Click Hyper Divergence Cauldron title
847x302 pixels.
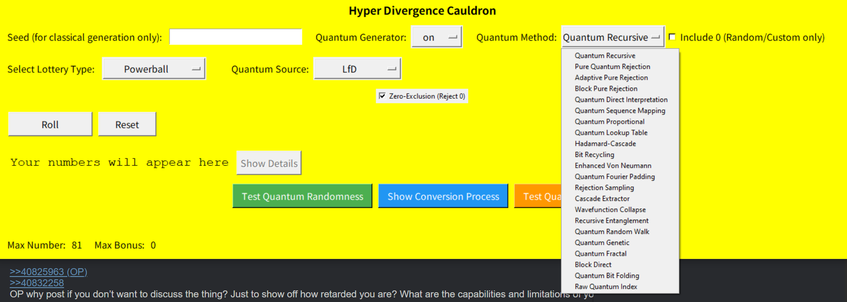click(422, 11)
